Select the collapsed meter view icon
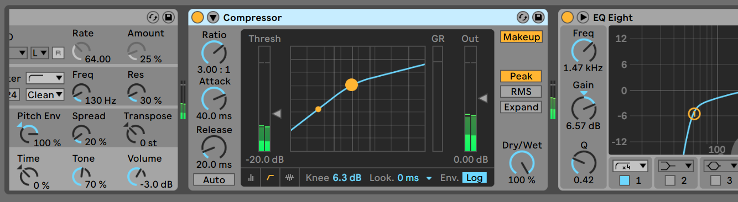The image size is (738, 202). pos(251,178)
